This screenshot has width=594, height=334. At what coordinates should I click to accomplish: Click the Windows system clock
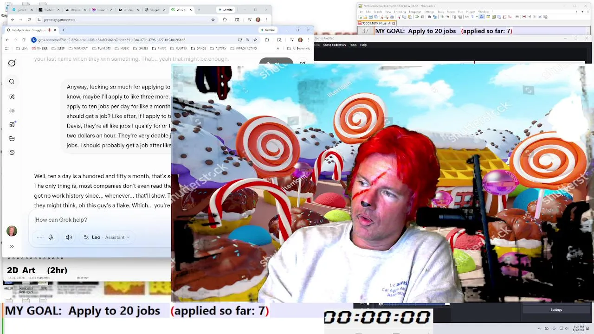pos(579,328)
